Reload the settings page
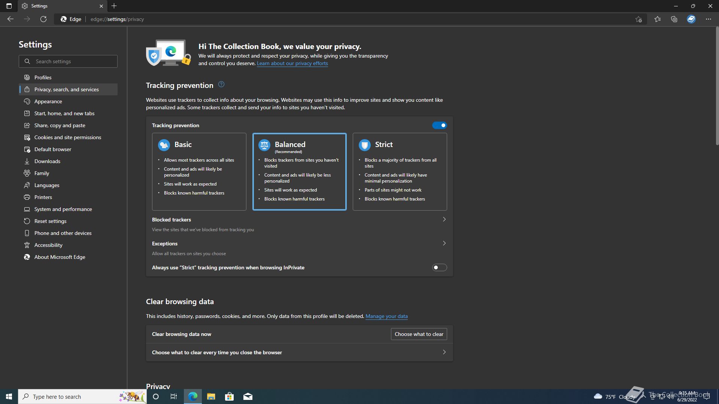Screen dimensions: 719x404 pos(43,19)
